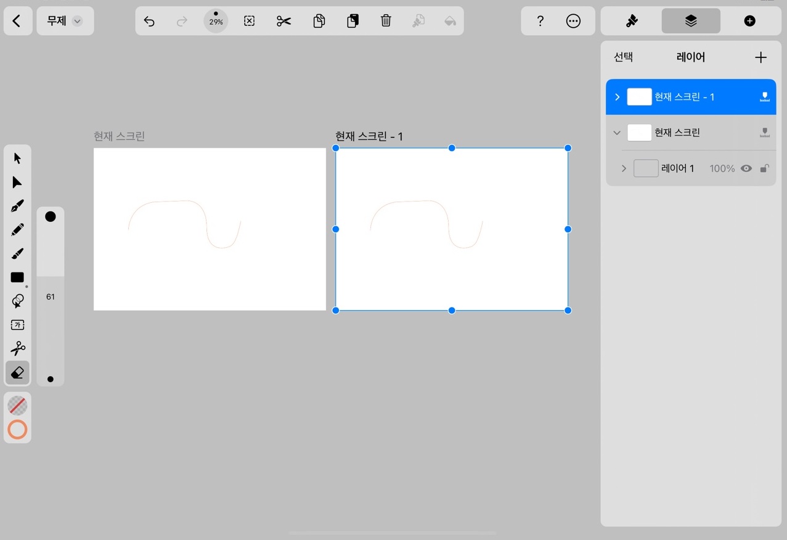
Task: Switch to the layers panel tab
Action: tap(691, 21)
